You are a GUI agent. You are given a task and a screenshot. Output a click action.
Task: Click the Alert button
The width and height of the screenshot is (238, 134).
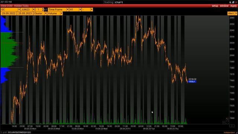click(x=231, y=13)
